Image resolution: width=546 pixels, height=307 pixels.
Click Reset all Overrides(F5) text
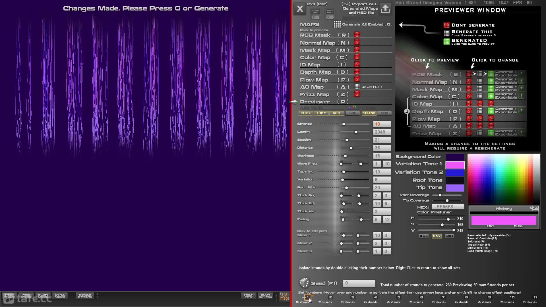click(x=482, y=238)
